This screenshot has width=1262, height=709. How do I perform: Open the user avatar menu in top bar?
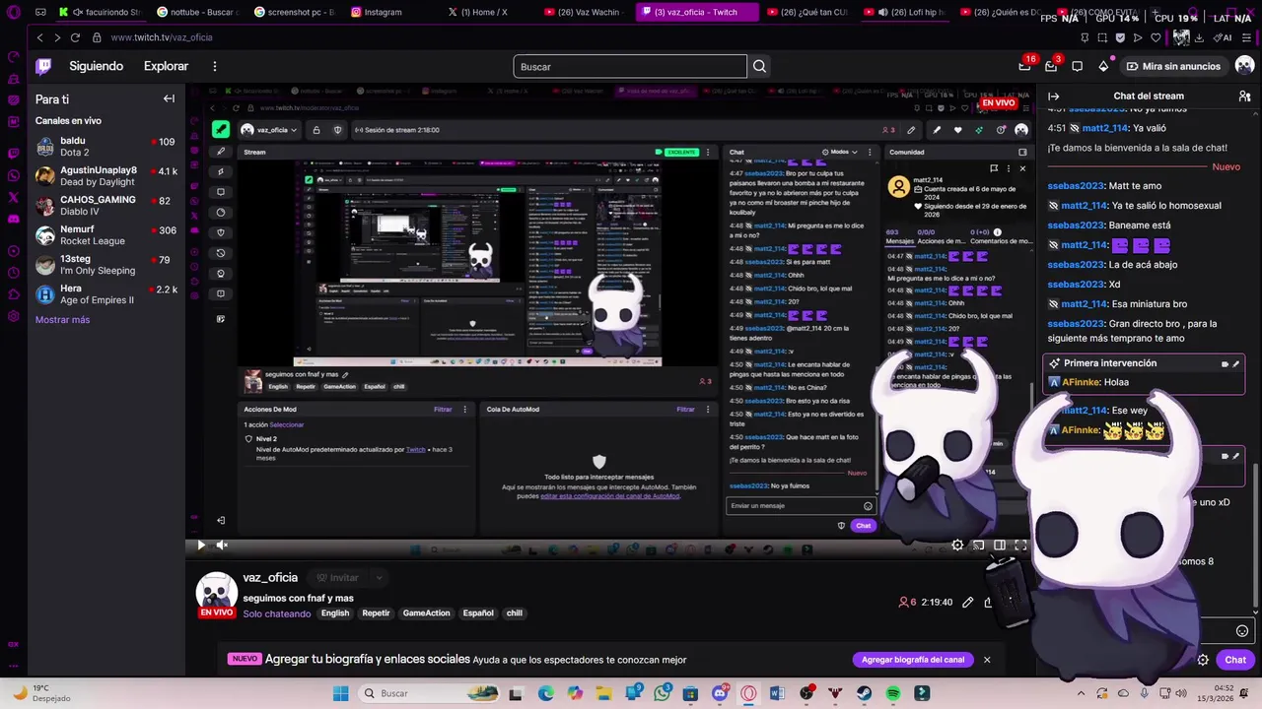(x=1244, y=66)
